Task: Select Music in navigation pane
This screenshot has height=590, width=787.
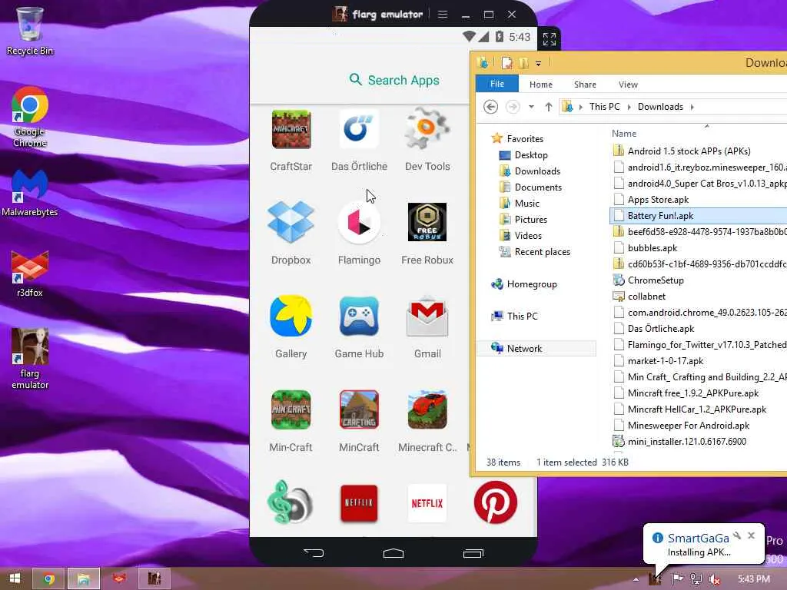Action: click(527, 203)
